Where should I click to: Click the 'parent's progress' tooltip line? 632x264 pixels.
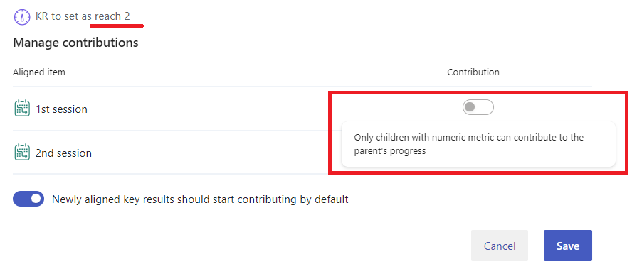(x=390, y=151)
